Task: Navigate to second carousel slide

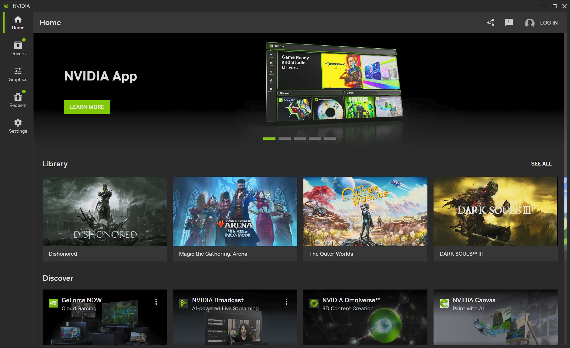Action: (x=285, y=138)
